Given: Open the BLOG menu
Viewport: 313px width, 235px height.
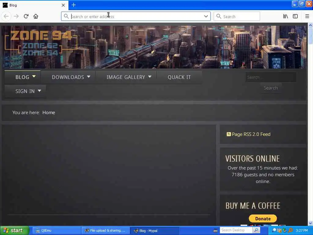Looking at the screenshot, I should [x=23, y=77].
